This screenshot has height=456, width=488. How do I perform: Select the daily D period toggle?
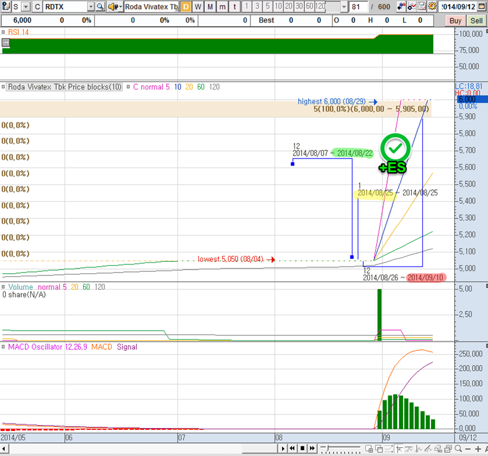pyautogui.click(x=186, y=7)
